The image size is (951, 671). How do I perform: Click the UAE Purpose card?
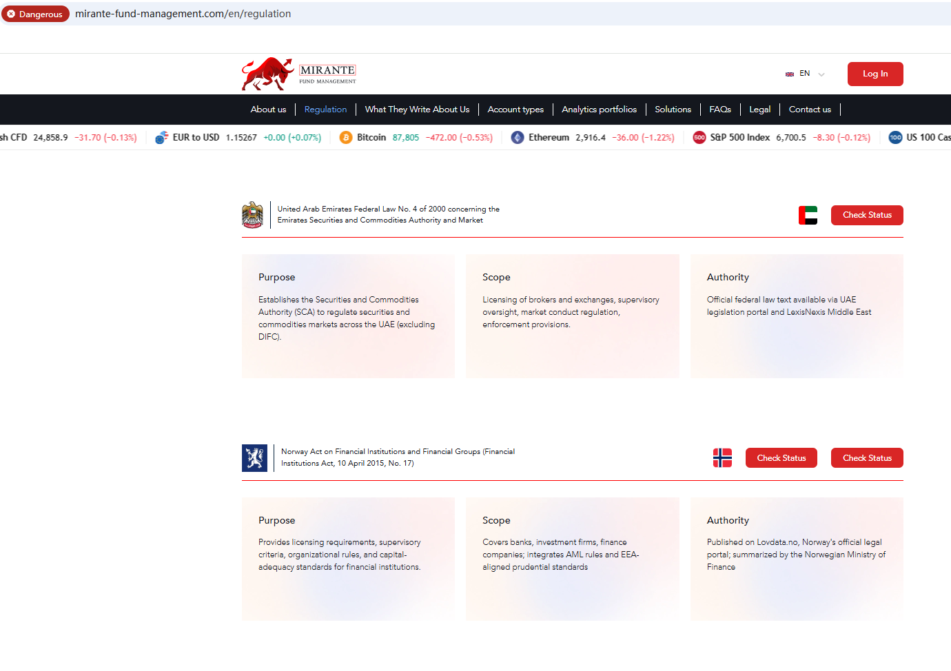pos(348,316)
